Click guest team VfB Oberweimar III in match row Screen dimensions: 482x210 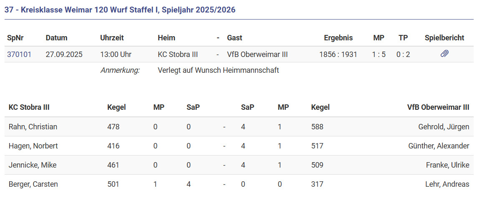257,54
